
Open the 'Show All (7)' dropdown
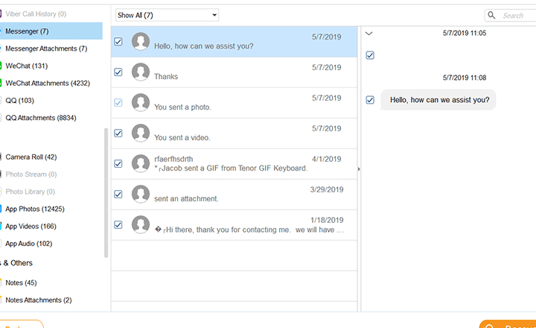pyautogui.click(x=167, y=15)
